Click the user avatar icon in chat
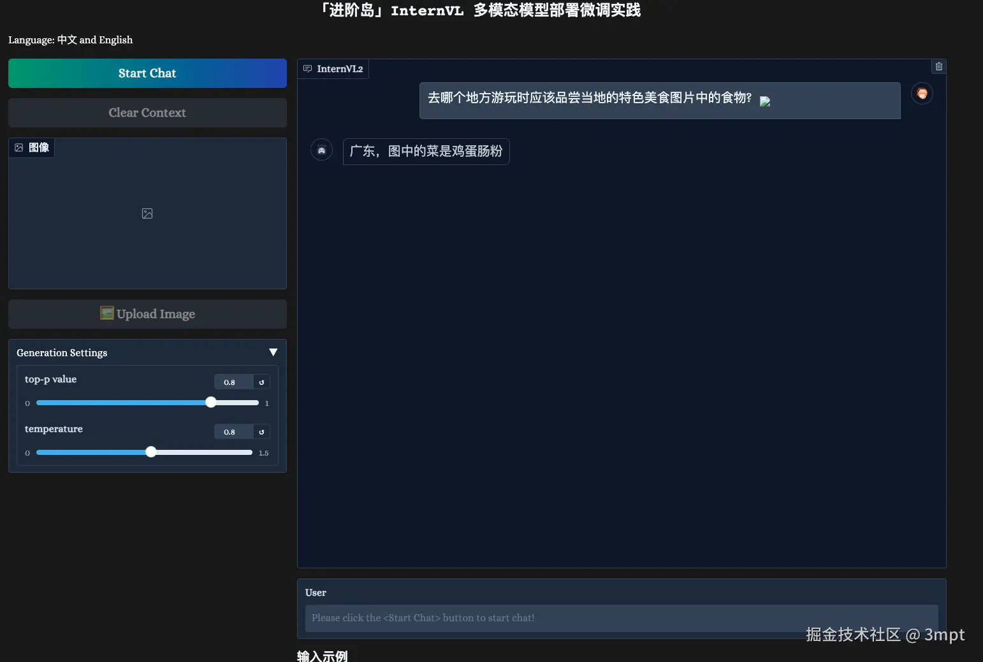 [922, 94]
